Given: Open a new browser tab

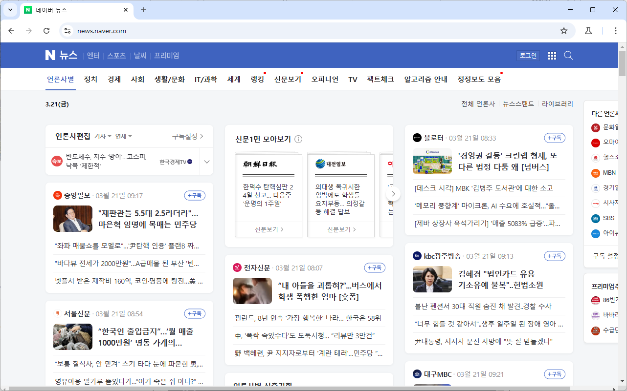Looking at the screenshot, I should point(143,10).
